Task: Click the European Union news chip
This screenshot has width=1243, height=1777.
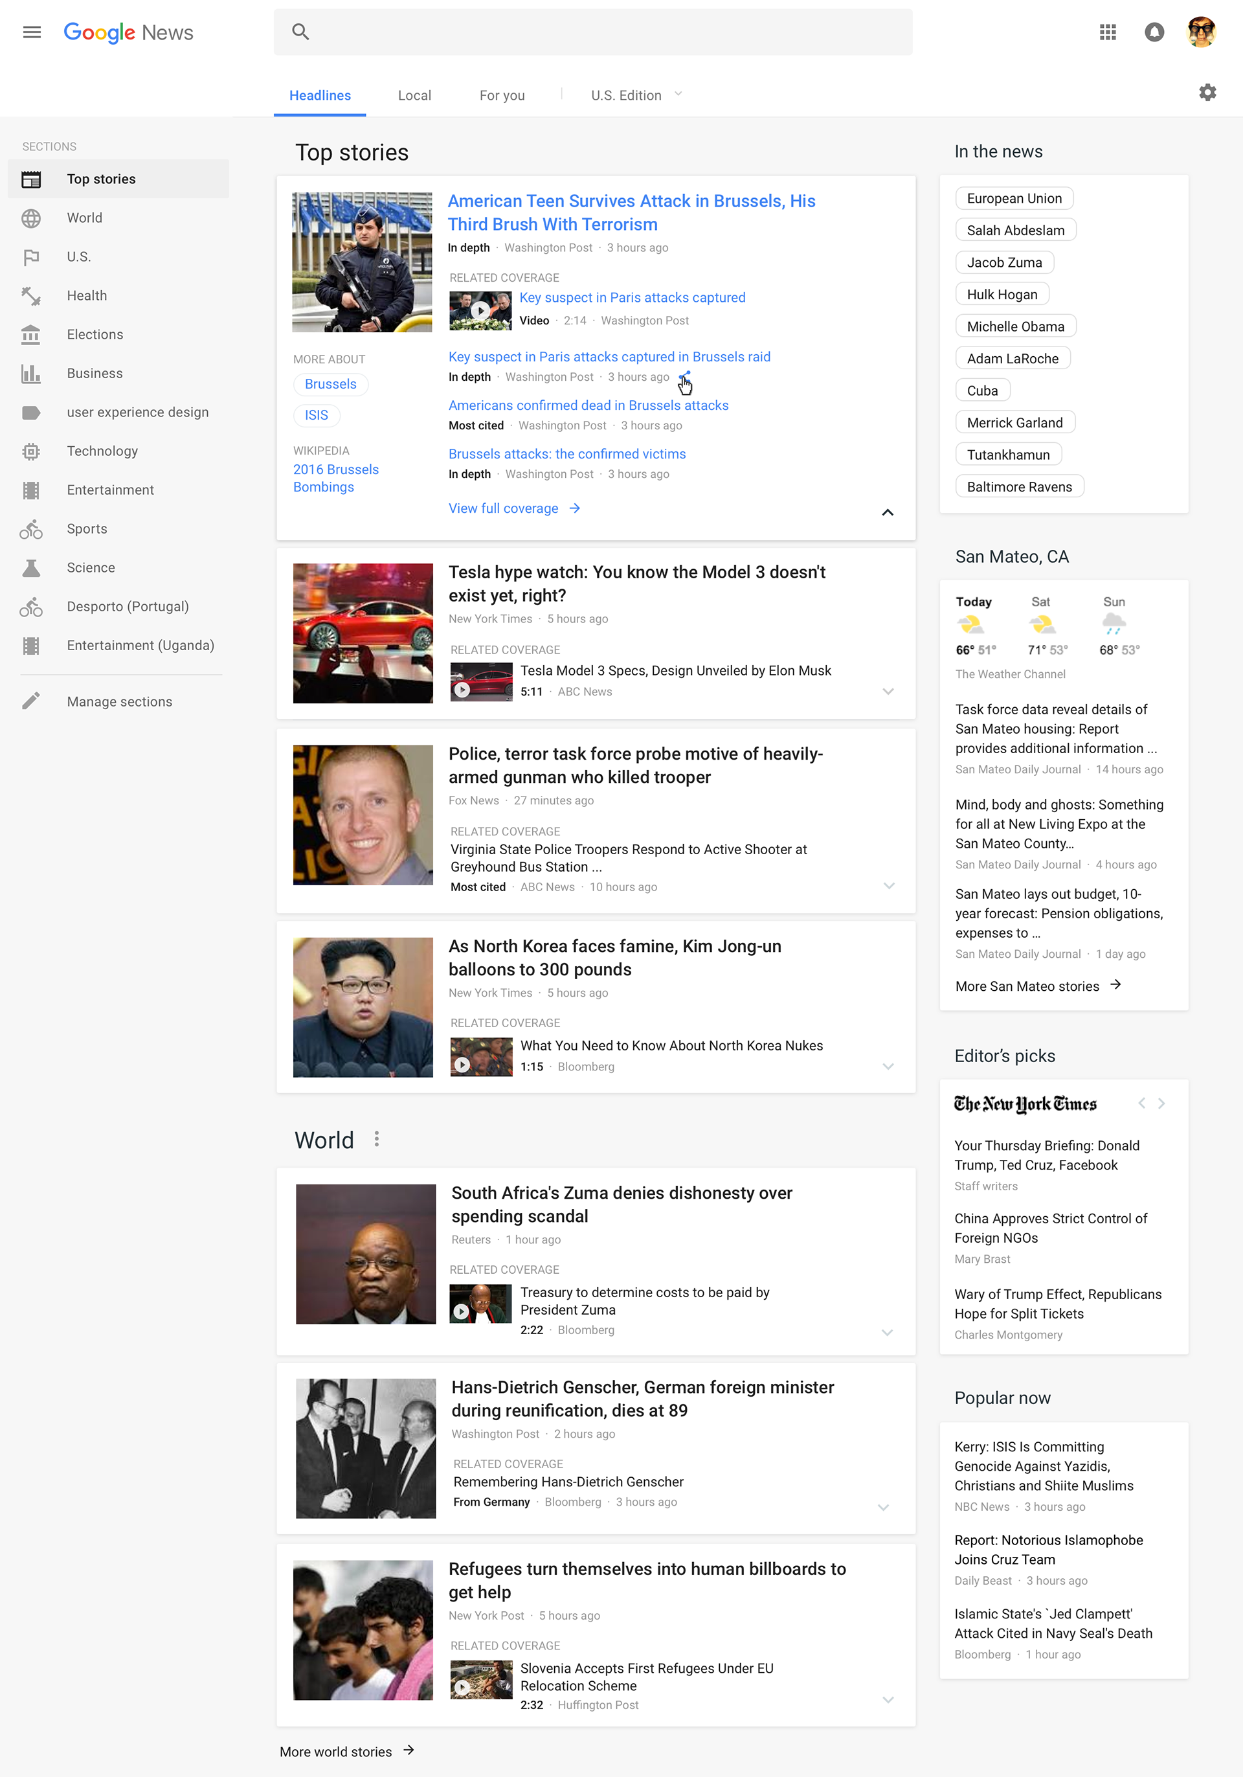Action: [x=1014, y=198]
